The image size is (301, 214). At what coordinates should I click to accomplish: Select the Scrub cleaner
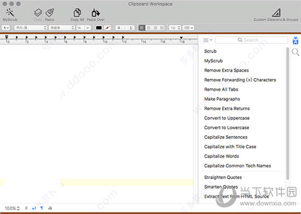coord(210,51)
